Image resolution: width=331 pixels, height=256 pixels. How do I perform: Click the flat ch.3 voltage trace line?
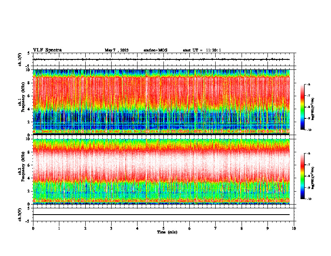click(x=161, y=215)
